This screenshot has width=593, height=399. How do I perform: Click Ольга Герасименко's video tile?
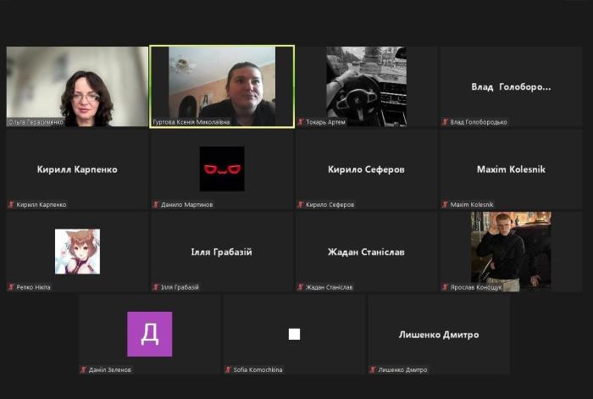(x=77, y=86)
